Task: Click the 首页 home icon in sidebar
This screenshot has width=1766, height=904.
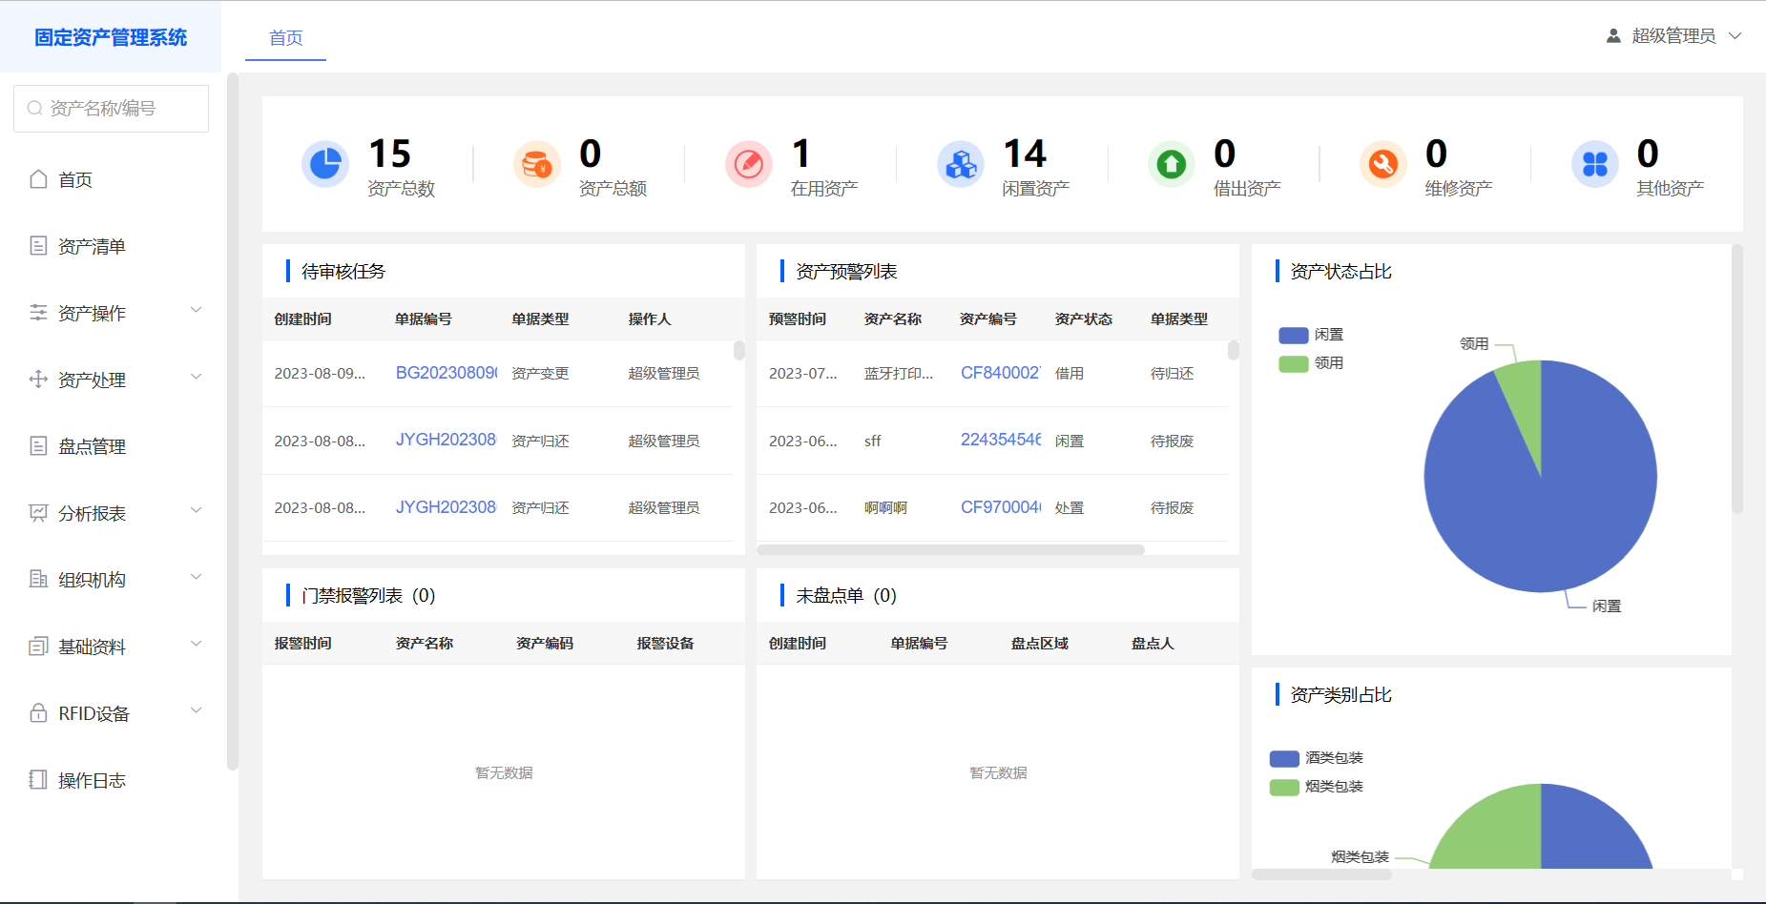Action: [x=38, y=179]
